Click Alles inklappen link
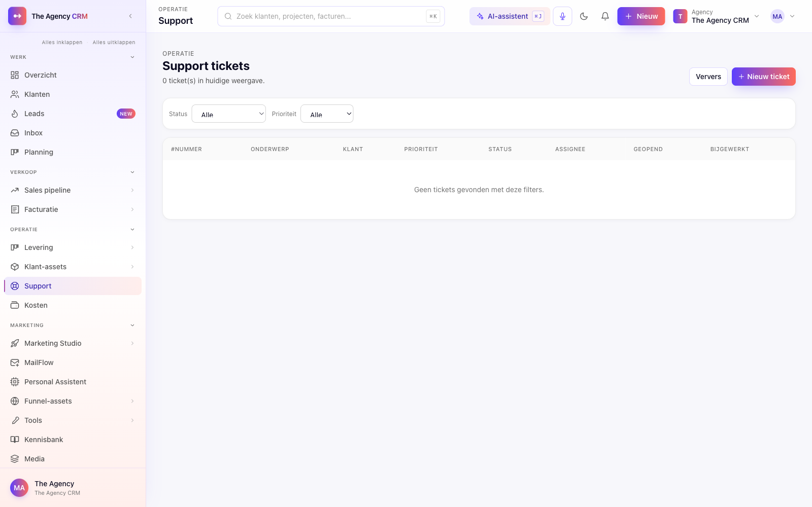This screenshot has width=812, height=507. pyautogui.click(x=62, y=43)
